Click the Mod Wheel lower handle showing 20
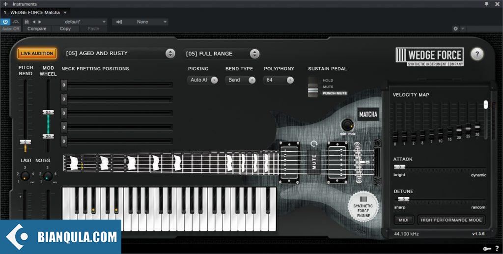The image size is (503, 254). pos(48,136)
